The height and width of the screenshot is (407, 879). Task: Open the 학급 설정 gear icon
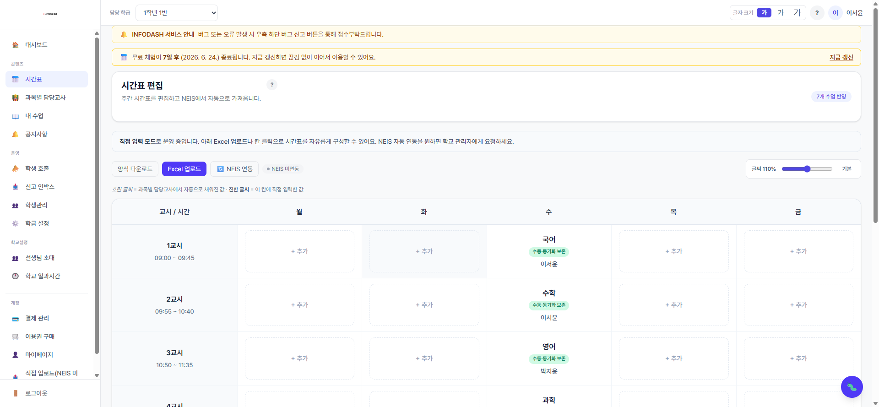click(x=16, y=223)
